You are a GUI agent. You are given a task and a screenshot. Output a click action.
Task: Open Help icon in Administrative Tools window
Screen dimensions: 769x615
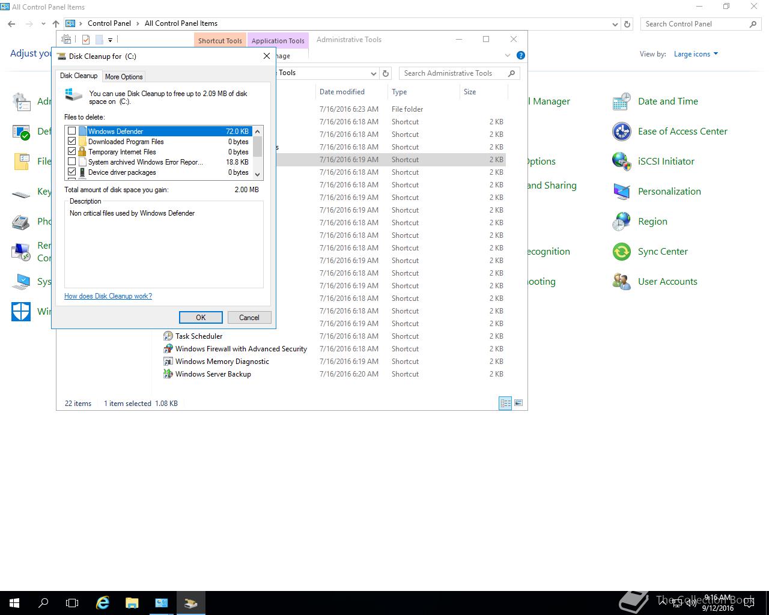click(521, 55)
